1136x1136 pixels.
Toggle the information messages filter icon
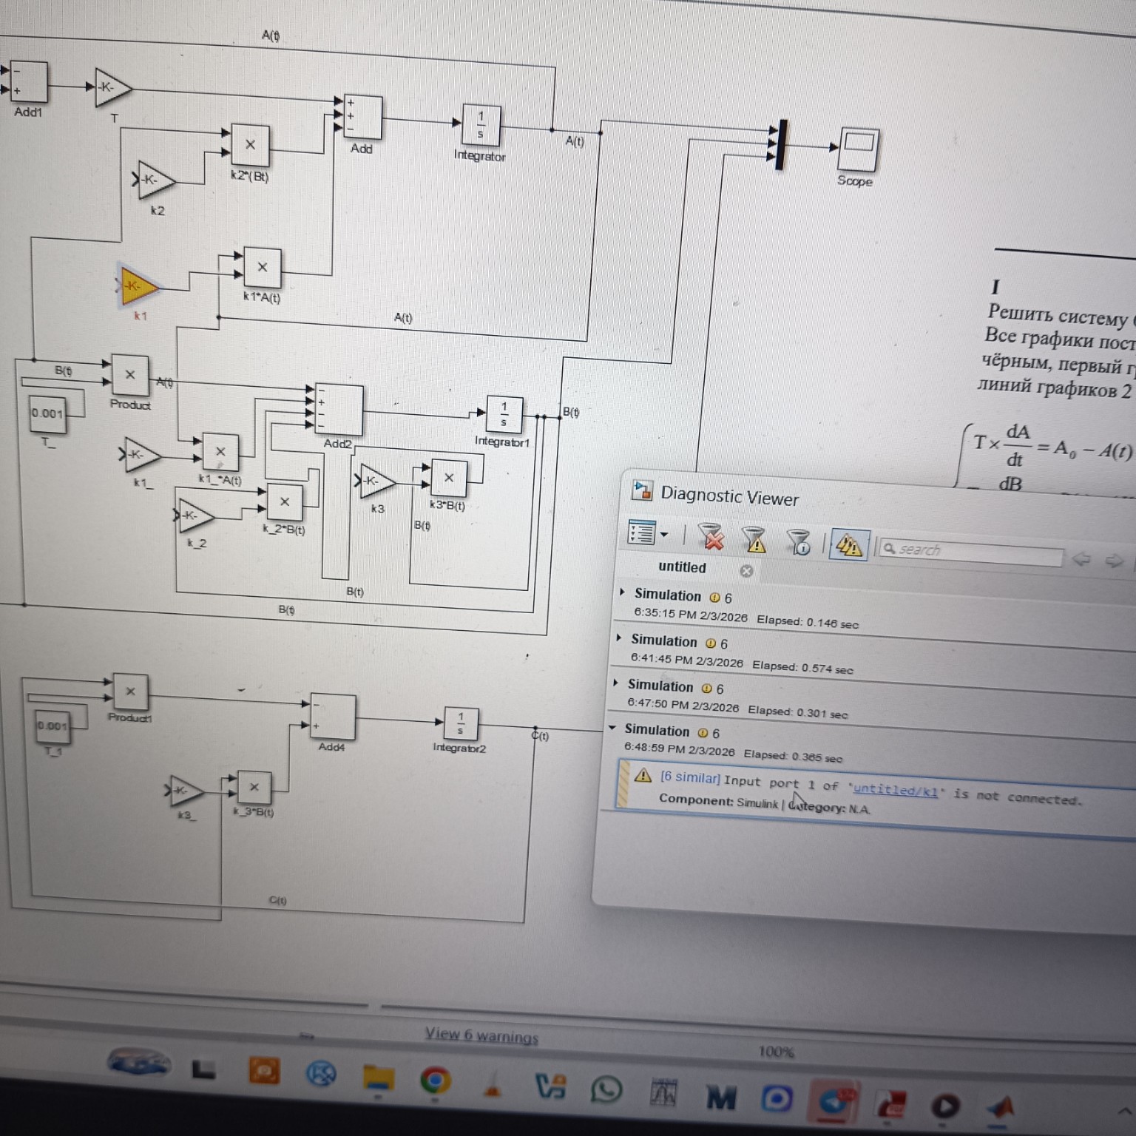pos(799,542)
